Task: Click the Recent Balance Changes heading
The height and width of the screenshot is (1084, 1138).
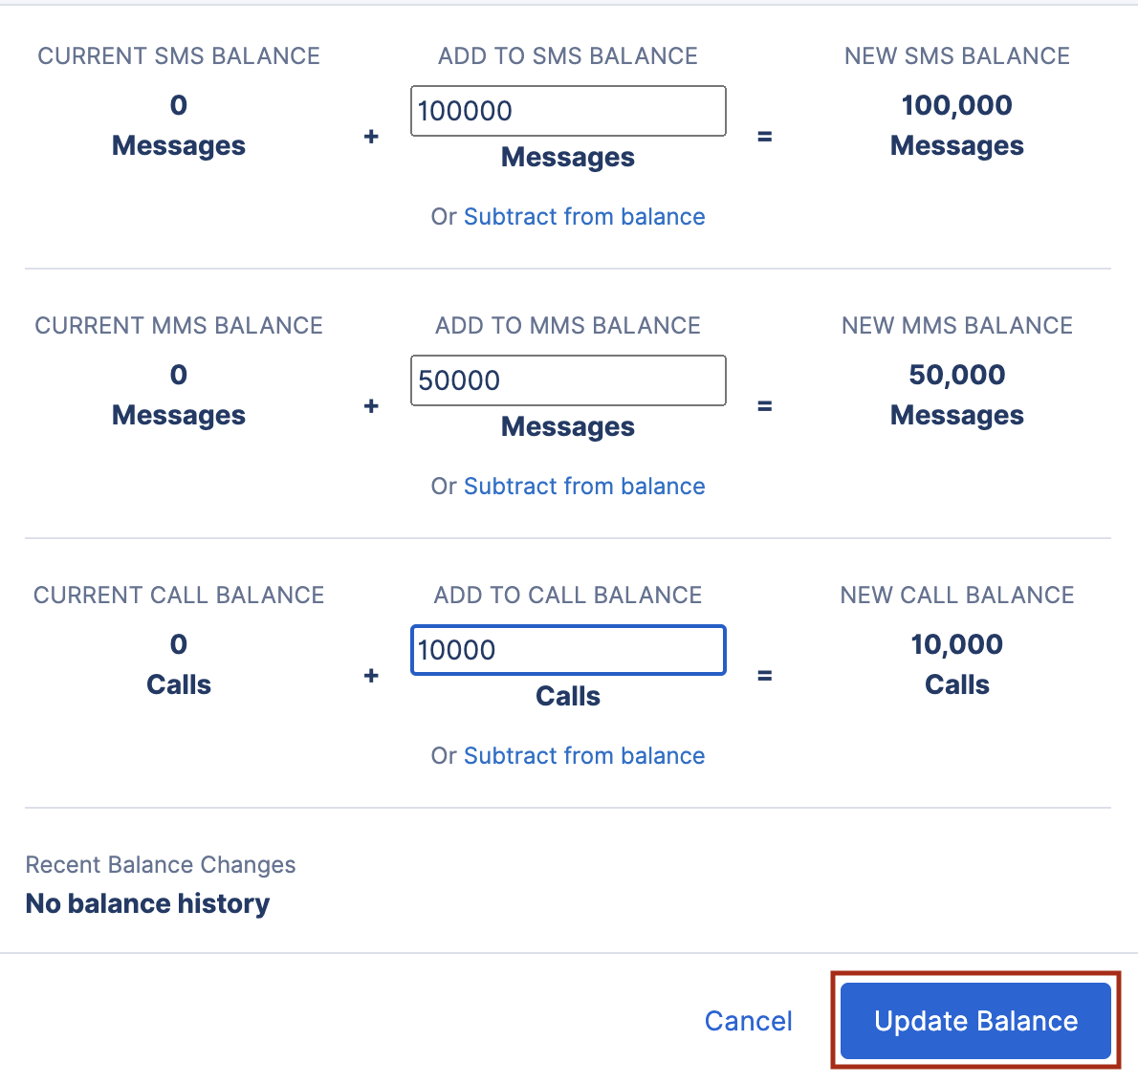Action: tap(160, 864)
